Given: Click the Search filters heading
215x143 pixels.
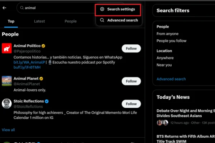Looking at the screenshot, I should pyautogui.click(x=173, y=10).
